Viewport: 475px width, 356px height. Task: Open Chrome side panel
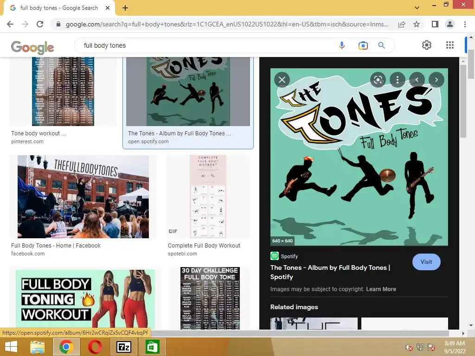(435, 24)
